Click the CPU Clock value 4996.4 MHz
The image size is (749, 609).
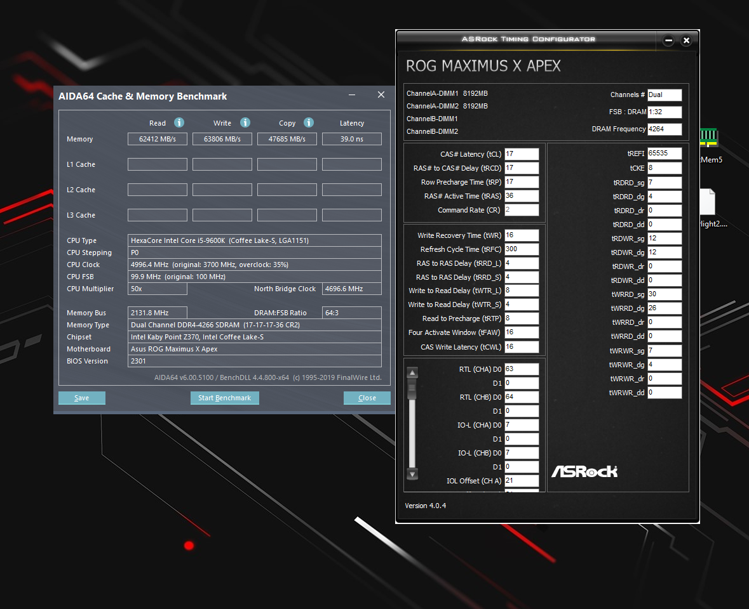[x=255, y=264]
